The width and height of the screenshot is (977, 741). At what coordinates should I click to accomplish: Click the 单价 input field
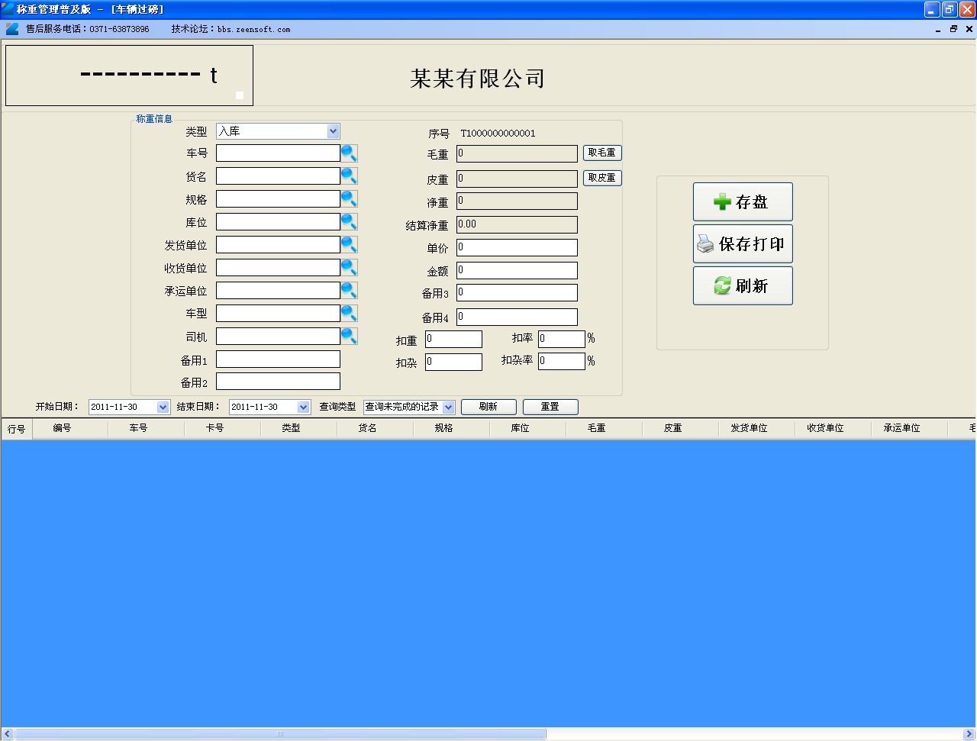(x=517, y=248)
